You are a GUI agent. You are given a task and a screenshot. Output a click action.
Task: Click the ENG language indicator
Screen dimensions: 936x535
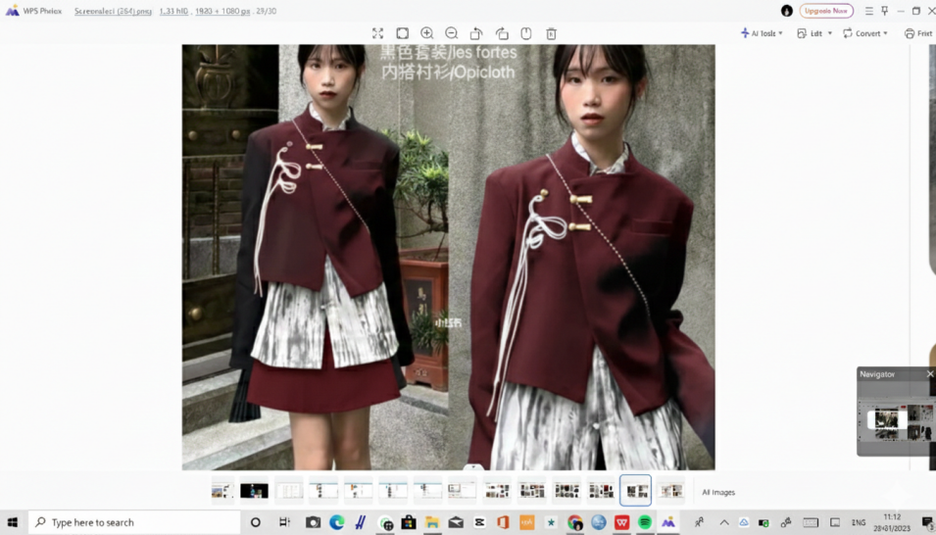(859, 522)
